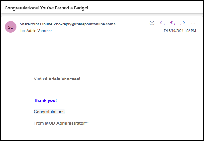Select bold Adele Vanceee! in message body
The image size is (204, 141).
click(x=64, y=79)
